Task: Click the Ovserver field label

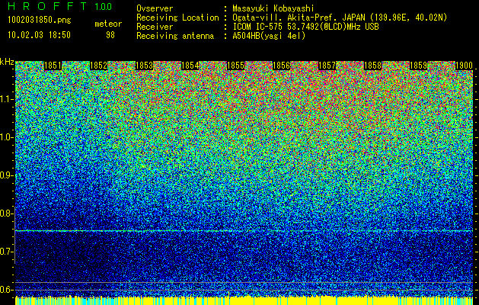Action: 155,8
